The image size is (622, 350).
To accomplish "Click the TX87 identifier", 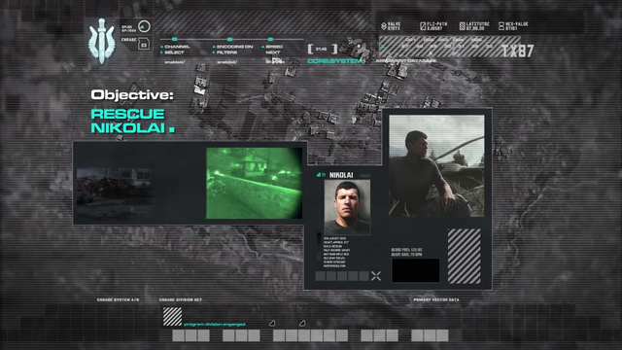I will pos(518,51).
